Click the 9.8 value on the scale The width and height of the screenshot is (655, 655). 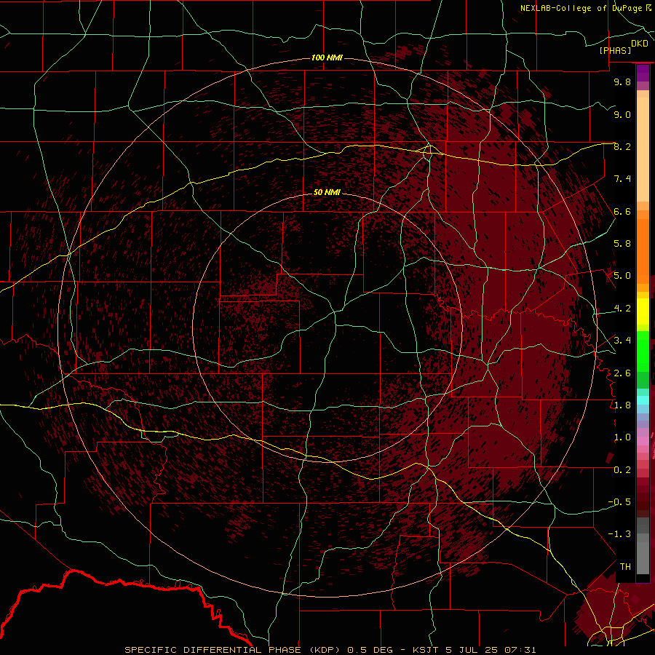[x=622, y=82]
